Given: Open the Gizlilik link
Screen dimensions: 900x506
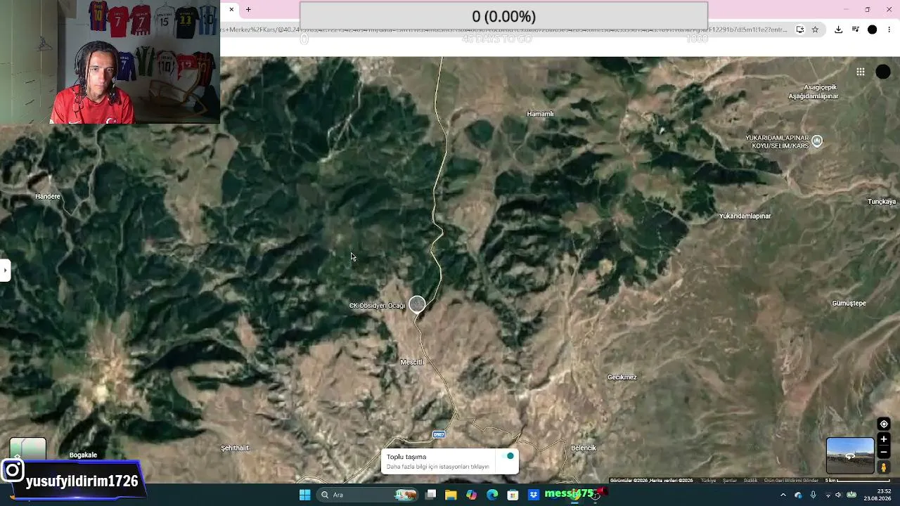Looking at the screenshot, I should [750, 481].
